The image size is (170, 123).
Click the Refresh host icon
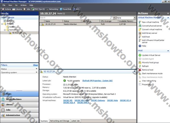[140, 66]
